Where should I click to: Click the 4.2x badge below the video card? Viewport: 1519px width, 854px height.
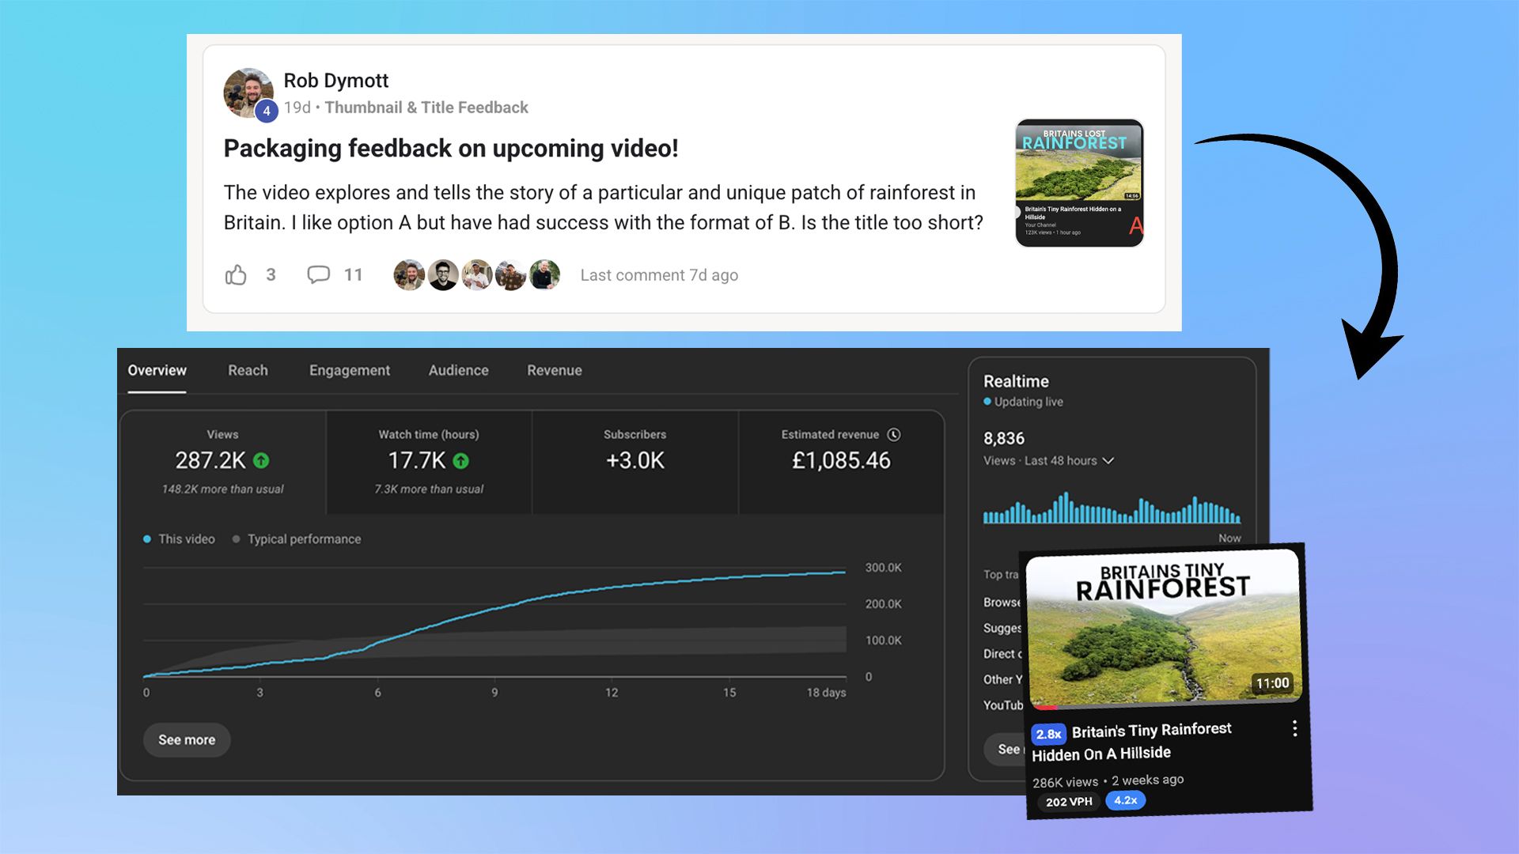point(1125,800)
